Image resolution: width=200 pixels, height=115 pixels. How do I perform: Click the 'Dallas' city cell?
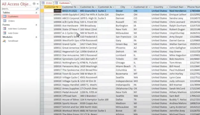[x=124, y=99]
